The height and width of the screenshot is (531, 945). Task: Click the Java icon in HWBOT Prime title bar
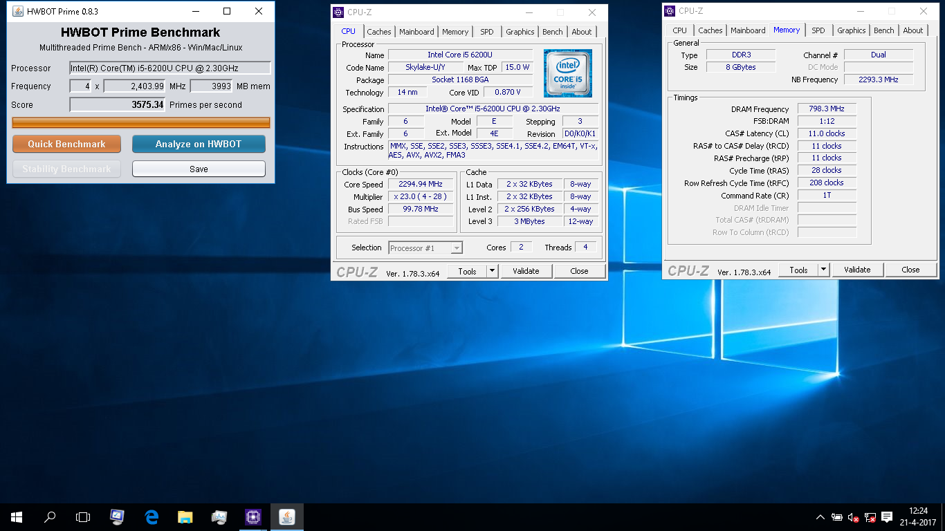18,11
